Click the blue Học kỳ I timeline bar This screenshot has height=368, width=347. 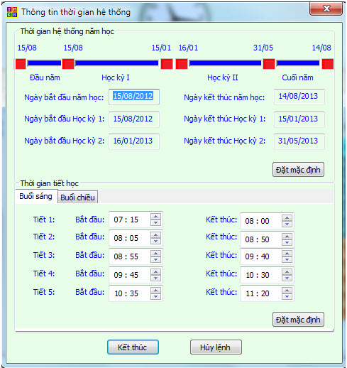coord(117,63)
